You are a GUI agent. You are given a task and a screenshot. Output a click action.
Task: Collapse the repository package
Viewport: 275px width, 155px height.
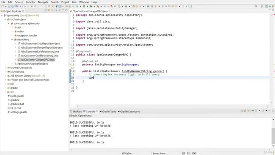click(x=12, y=40)
